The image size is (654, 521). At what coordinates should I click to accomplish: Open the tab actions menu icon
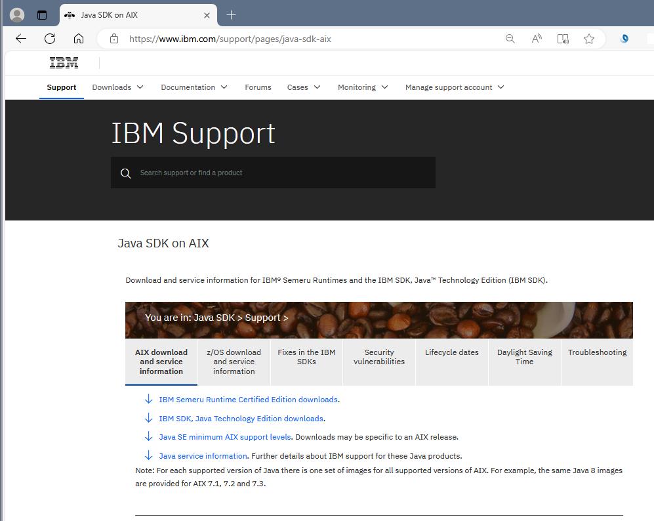[42, 15]
